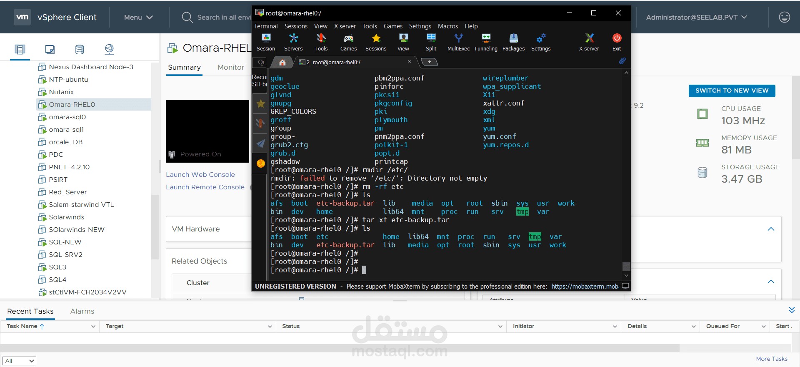Open the mobaxterm.mobatek subscription link
Image resolution: width=800 pixels, height=367 pixels.
point(585,287)
